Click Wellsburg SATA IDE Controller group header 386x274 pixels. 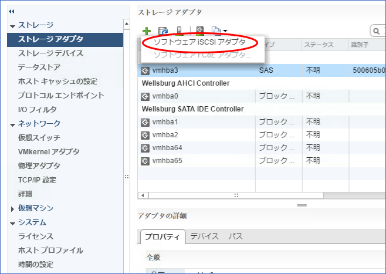tap(193, 109)
